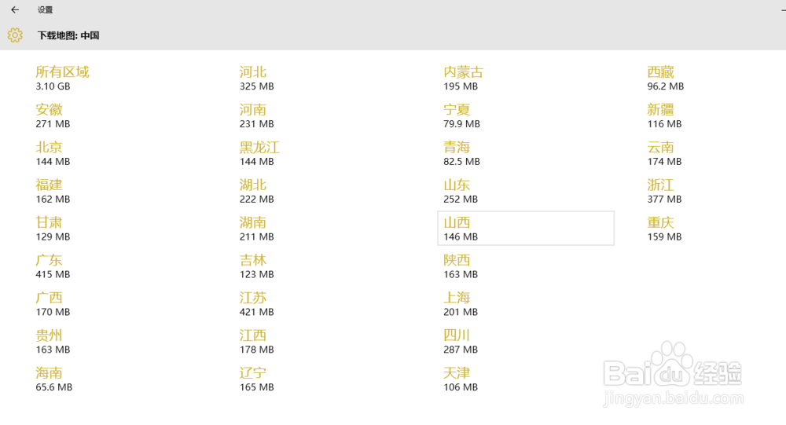This screenshot has width=786, height=425.
Task: Choose 北京 map to download
Action: (x=53, y=153)
